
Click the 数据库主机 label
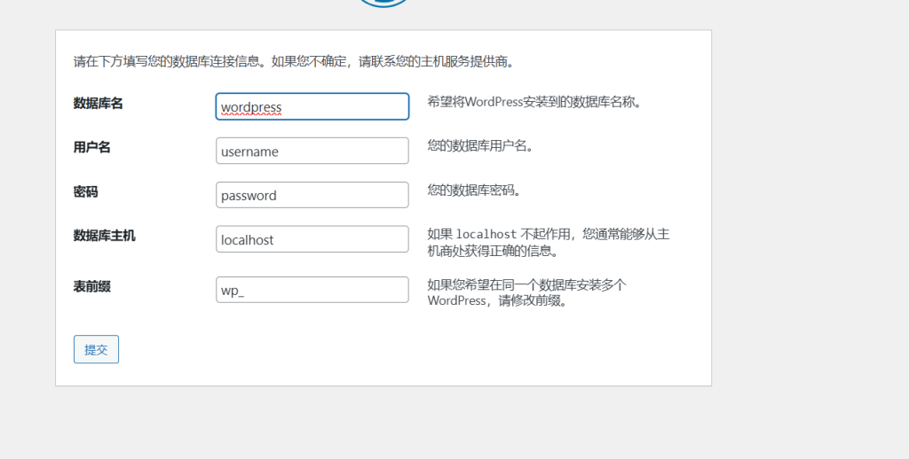(104, 237)
